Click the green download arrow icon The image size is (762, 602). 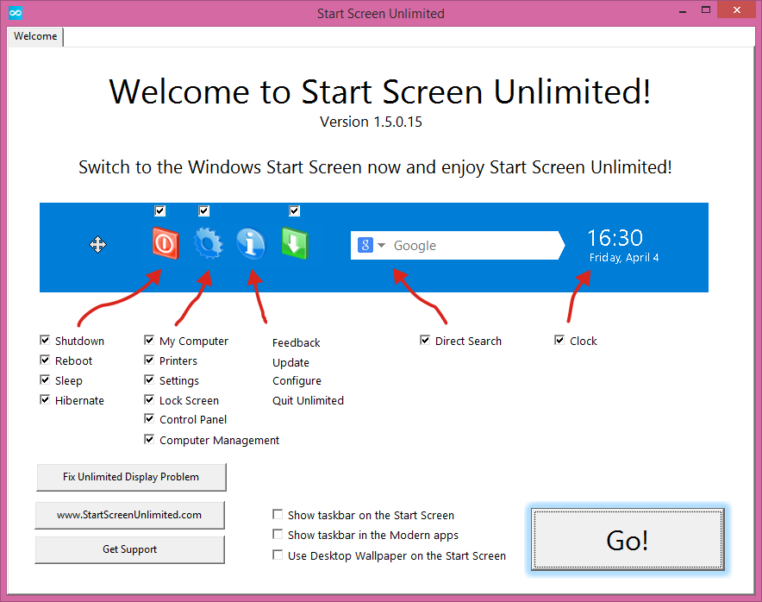(295, 243)
